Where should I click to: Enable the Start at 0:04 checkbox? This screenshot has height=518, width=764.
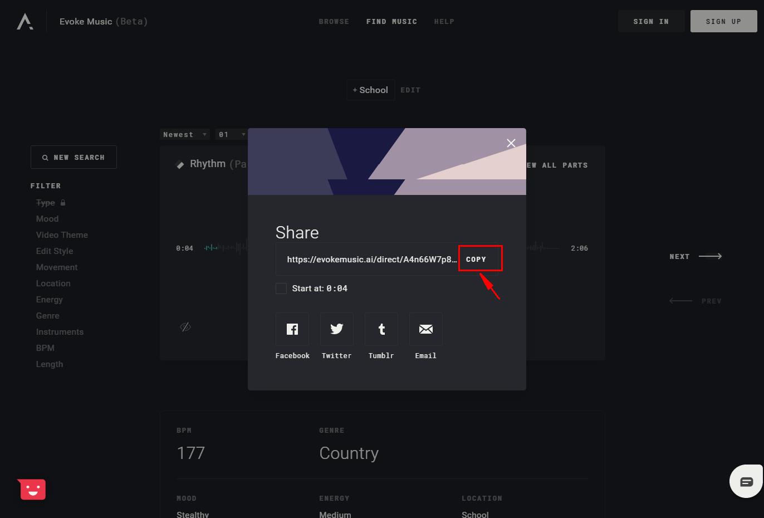tap(281, 289)
